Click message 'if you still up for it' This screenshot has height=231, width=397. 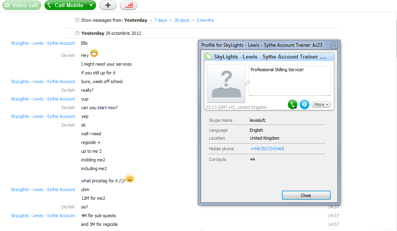[98, 73]
